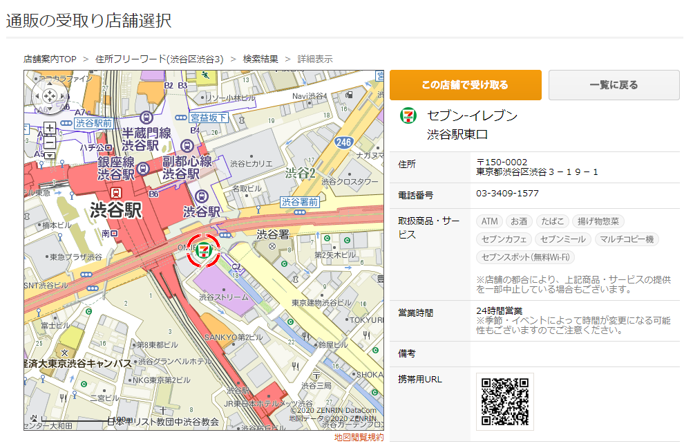
Task: Pan the map up with the up arrow
Action: pos(50,83)
